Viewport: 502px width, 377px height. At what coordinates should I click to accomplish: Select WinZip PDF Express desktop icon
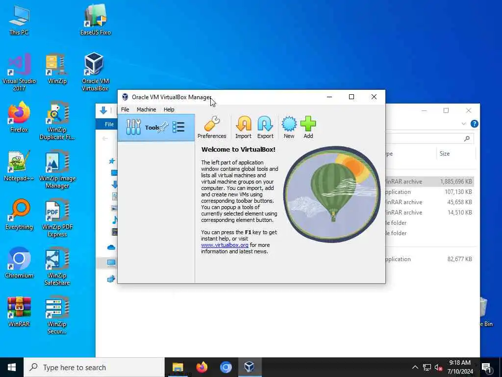tap(57, 218)
